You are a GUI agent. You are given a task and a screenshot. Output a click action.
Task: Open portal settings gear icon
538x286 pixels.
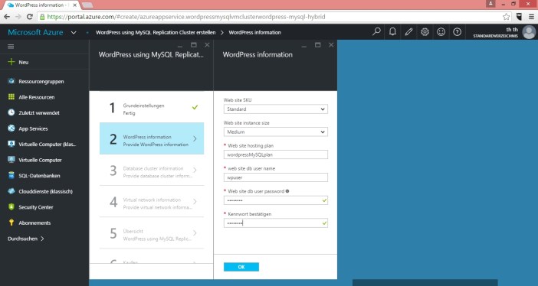[425, 32]
